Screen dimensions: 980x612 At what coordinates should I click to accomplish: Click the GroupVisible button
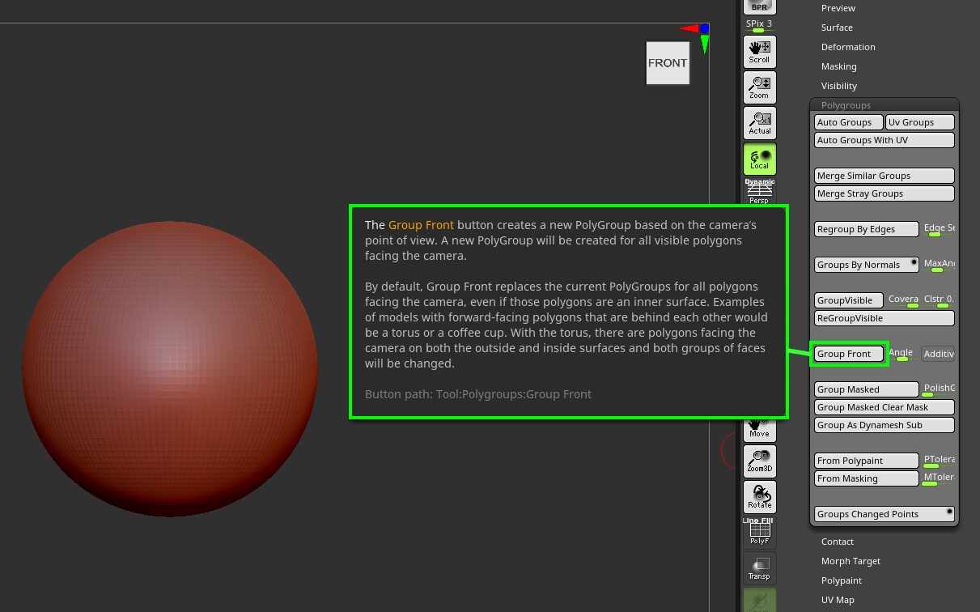[848, 300]
